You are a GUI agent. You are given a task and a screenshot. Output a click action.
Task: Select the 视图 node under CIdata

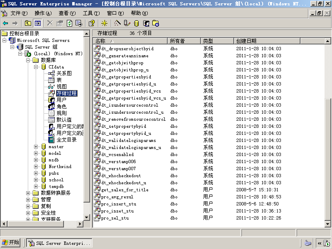point(61,87)
